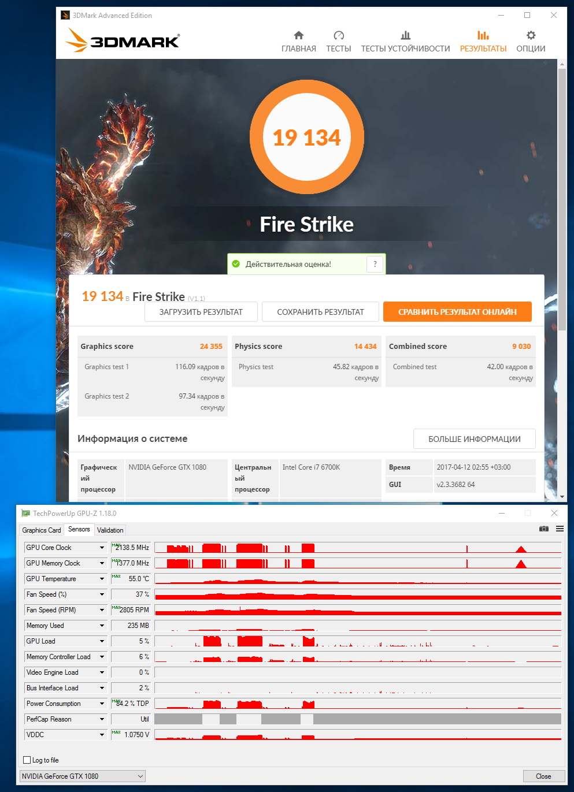
Task: Click the question mark help button
Action: coord(375,264)
